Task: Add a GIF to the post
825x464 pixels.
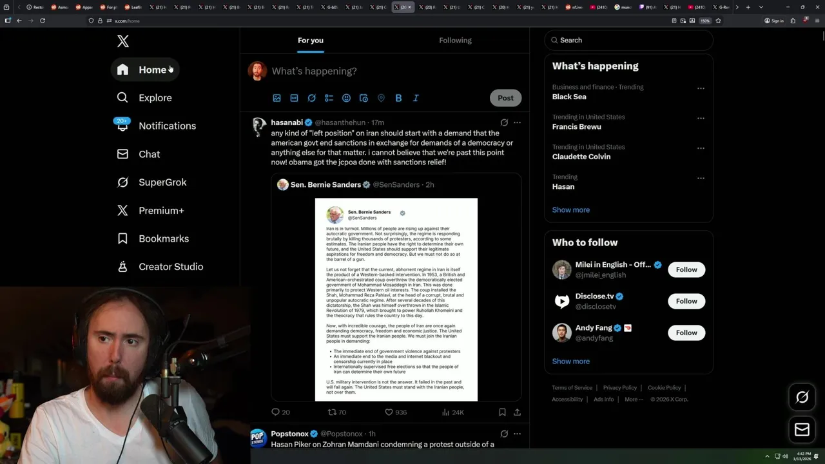Action: coord(294,98)
